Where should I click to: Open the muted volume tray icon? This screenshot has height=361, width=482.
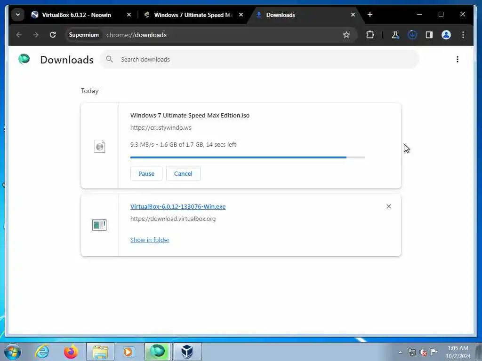(423, 353)
